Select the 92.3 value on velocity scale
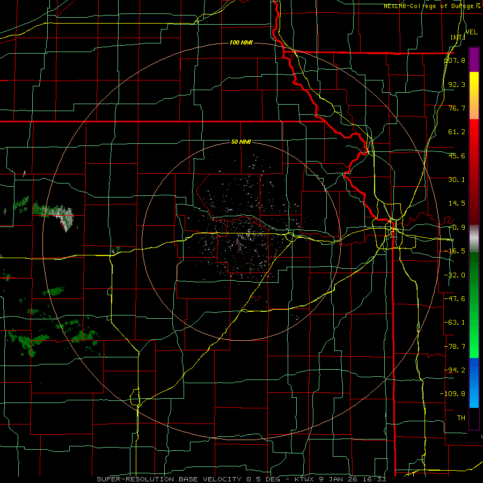The width and height of the screenshot is (483, 483). click(457, 84)
